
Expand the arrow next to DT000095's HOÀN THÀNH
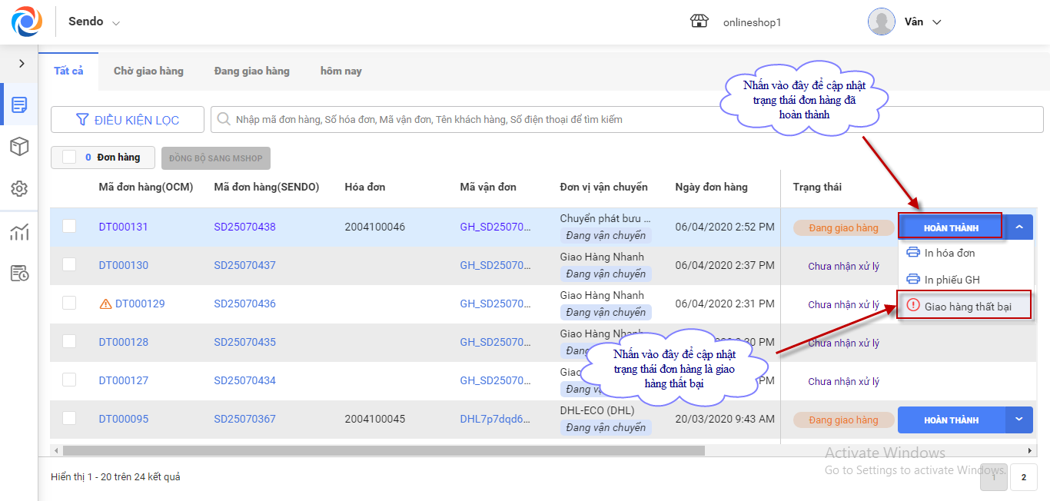pos(1019,420)
